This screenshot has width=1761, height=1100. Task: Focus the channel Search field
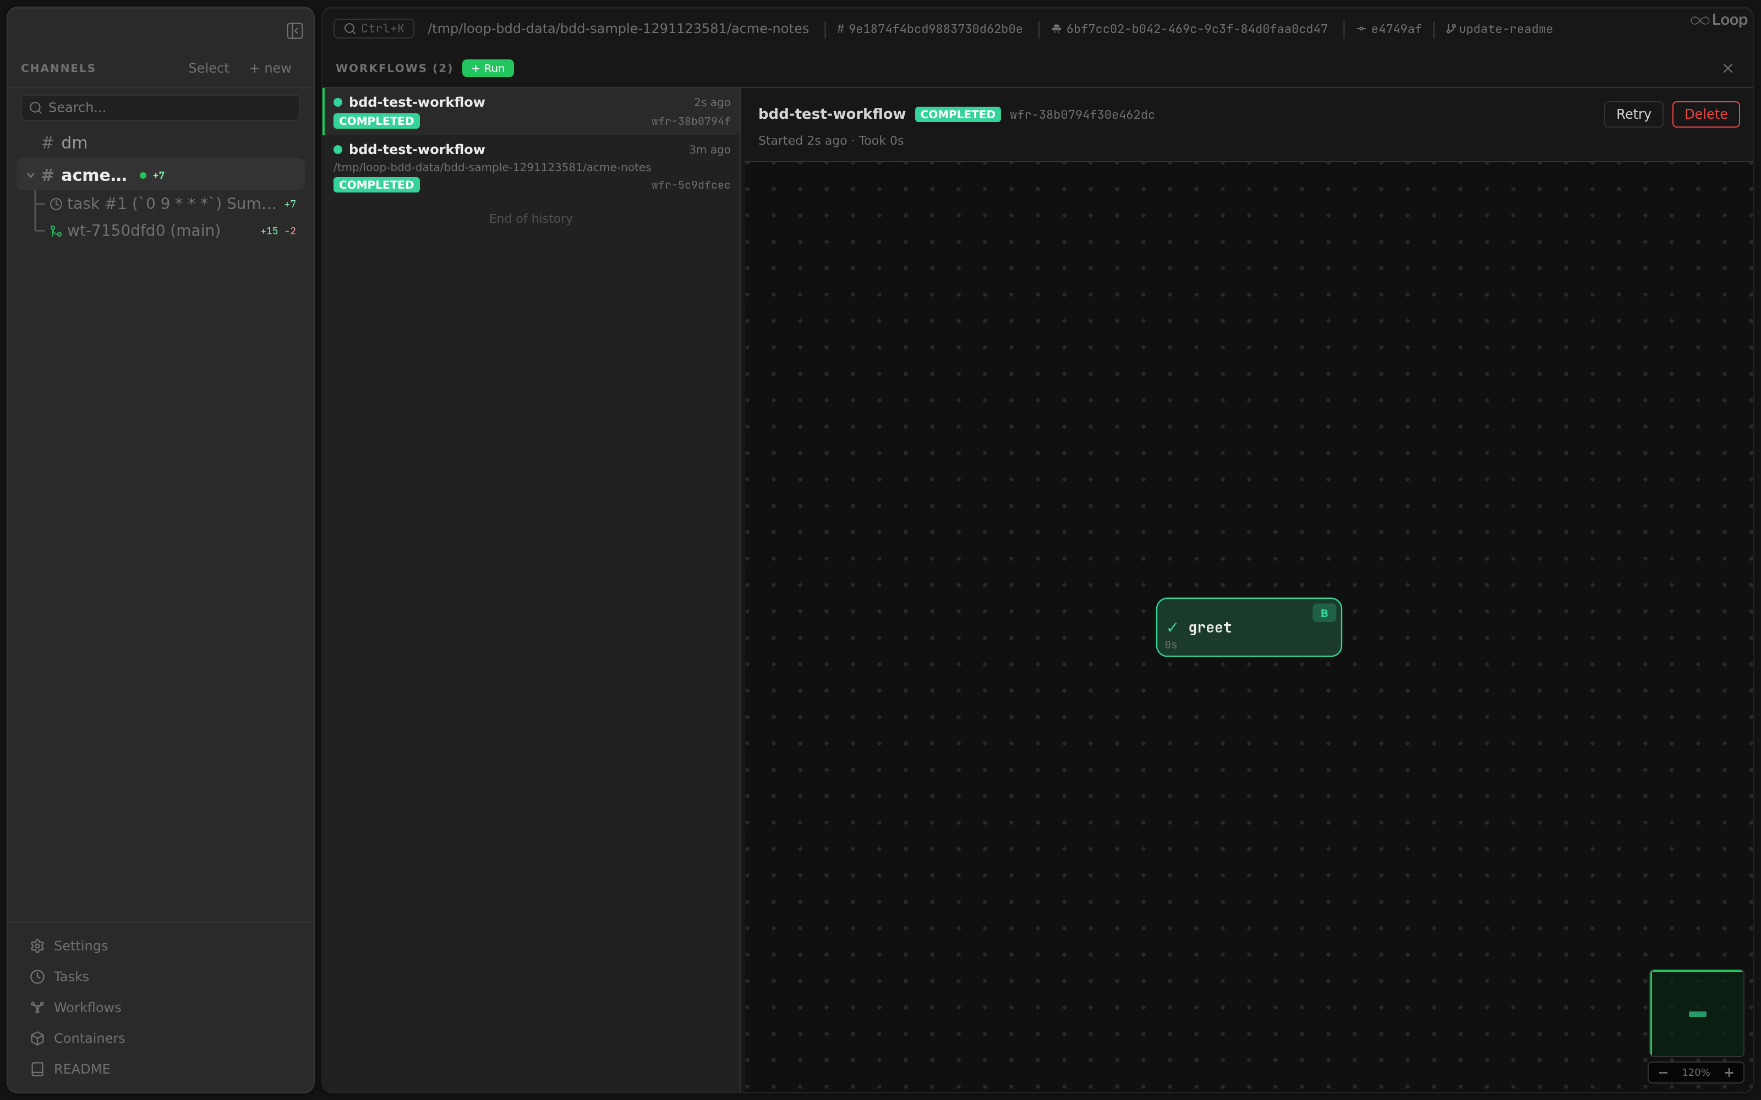160,108
